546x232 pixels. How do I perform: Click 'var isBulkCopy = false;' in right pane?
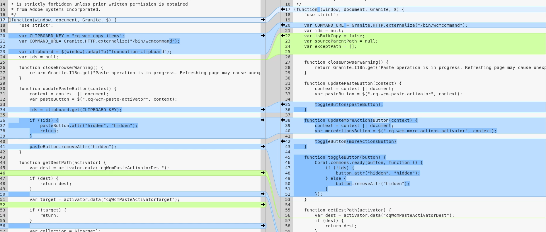click(x=334, y=36)
